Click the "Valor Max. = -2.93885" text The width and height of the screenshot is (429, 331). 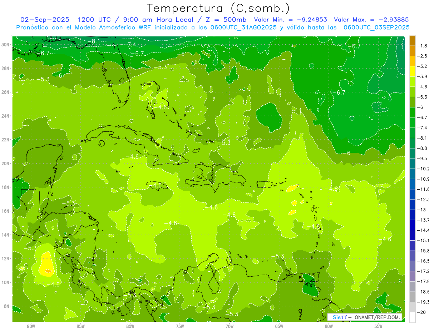371,20
